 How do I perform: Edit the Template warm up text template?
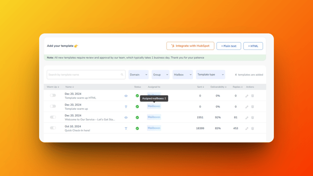247,107
